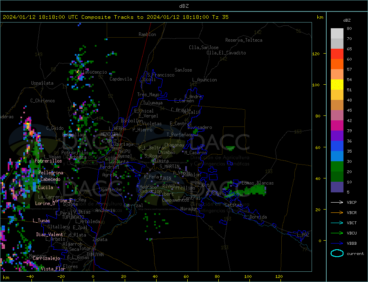Image resolution: width=368 pixels, height=282 pixels.
Task: Pick the magenta dBZ legend swatch
Action: coord(337,126)
